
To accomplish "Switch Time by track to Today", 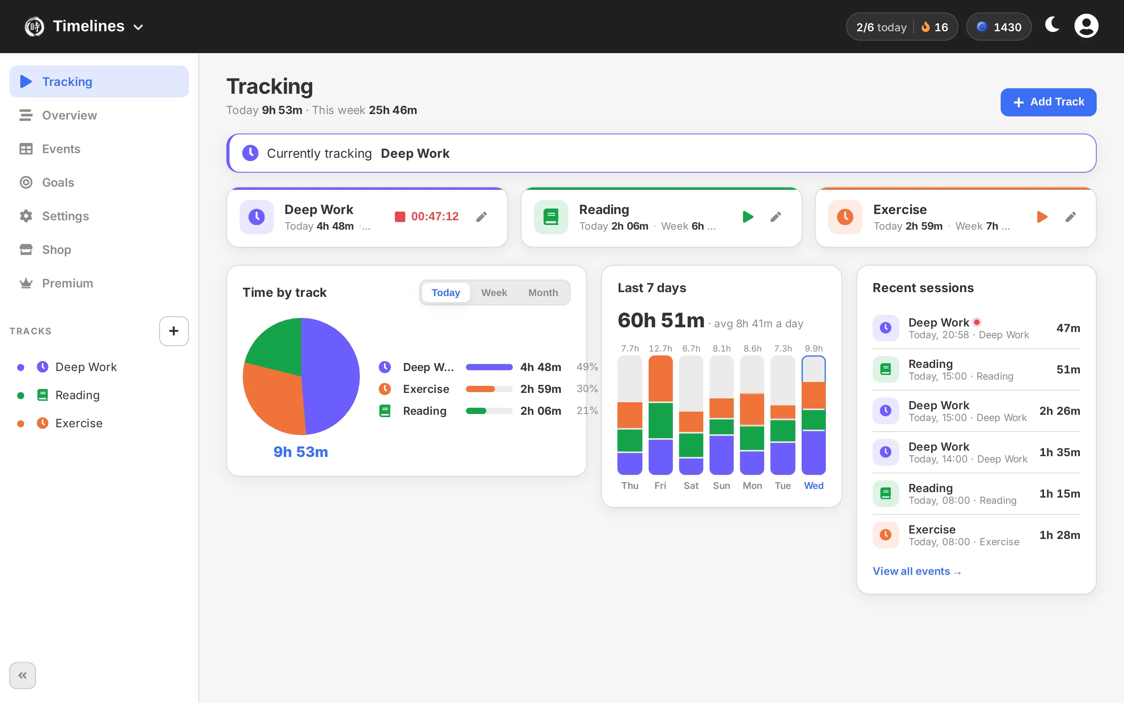I will pos(445,293).
